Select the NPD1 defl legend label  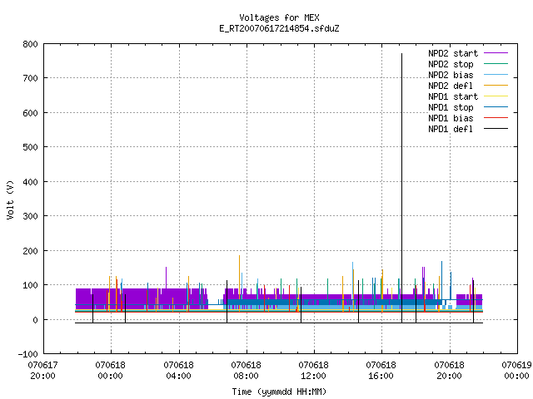(451, 129)
